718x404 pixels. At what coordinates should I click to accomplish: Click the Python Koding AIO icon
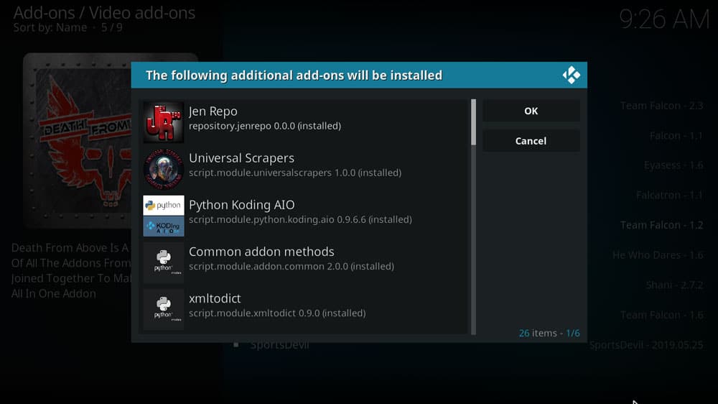pyautogui.click(x=164, y=216)
